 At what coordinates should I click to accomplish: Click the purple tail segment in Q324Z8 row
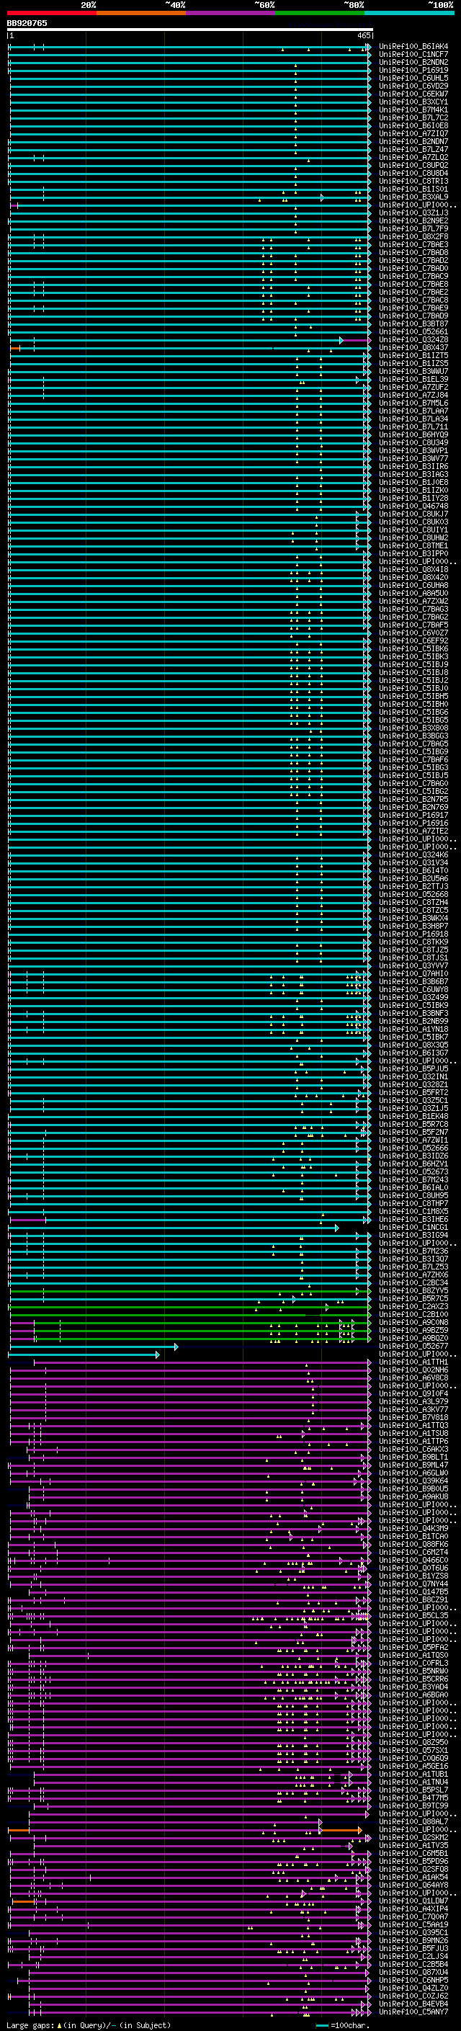click(355, 341)
